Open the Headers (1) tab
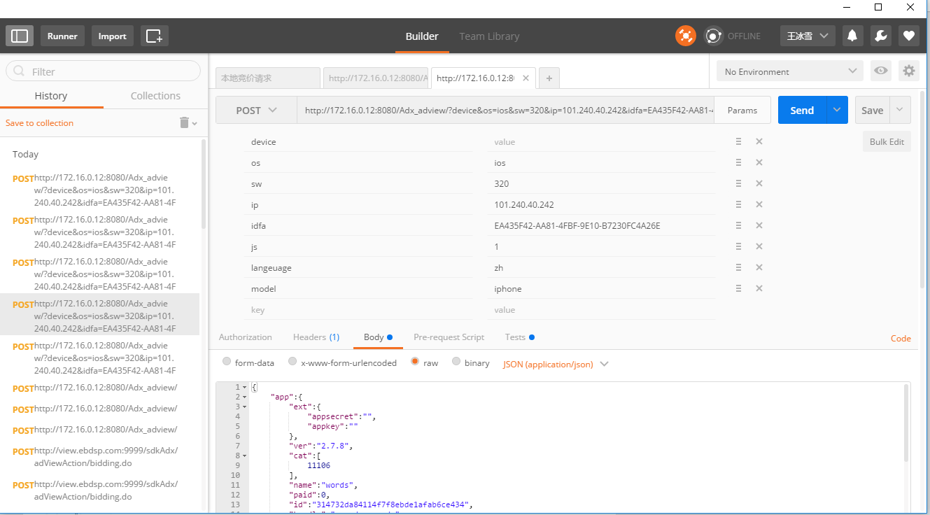This screenshot has width=930, height=515. pyautogui.click(x=316, y=337)
